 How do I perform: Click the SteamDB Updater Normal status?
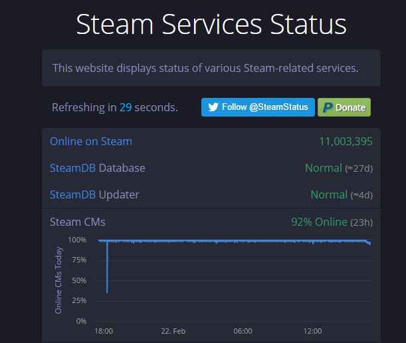tap(329, 194)
